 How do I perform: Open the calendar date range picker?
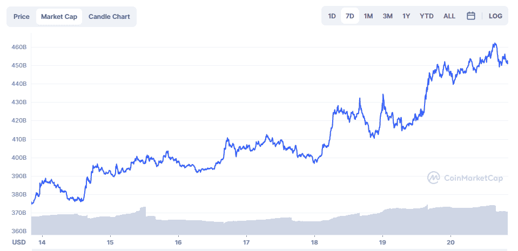coord(470,16)
